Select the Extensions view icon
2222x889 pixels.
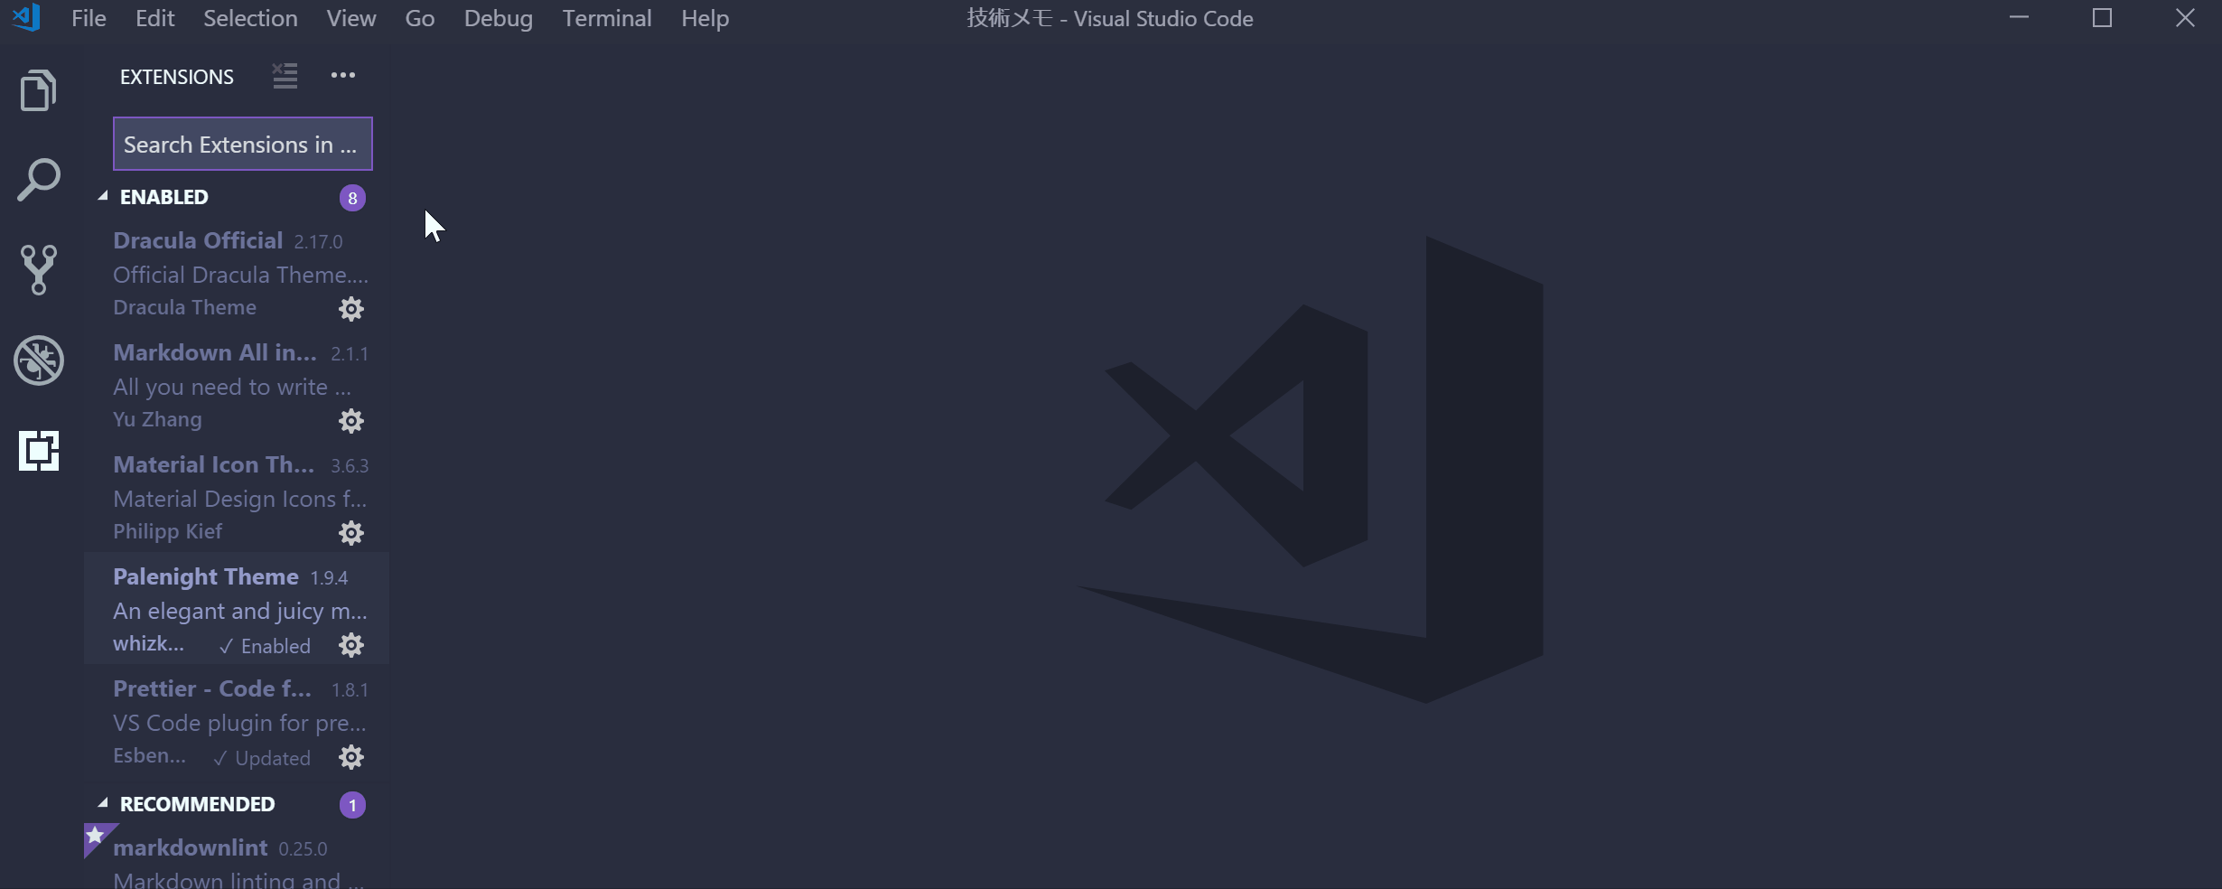(38, 451)
